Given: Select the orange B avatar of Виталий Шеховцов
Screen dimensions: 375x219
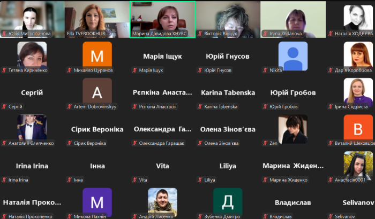Looking at the screenshot, I should point(358,129).
